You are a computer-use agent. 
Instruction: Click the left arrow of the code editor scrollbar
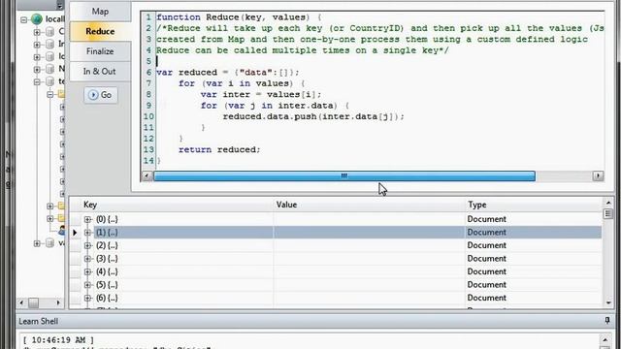(147, 175)
